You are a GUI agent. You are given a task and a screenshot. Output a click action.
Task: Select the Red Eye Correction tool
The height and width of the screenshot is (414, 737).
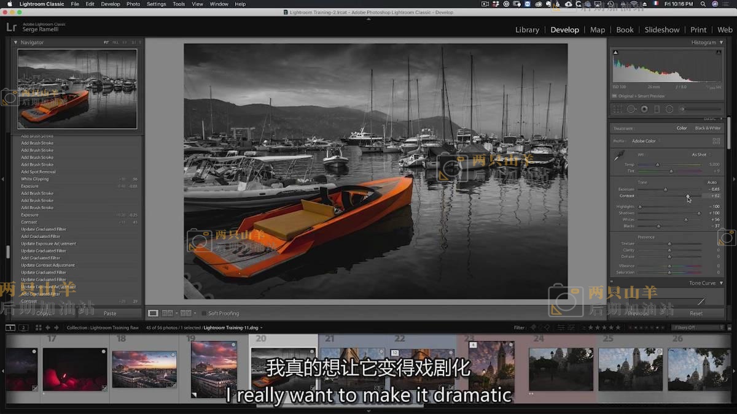pyautogui.click(x=644, y=109)
